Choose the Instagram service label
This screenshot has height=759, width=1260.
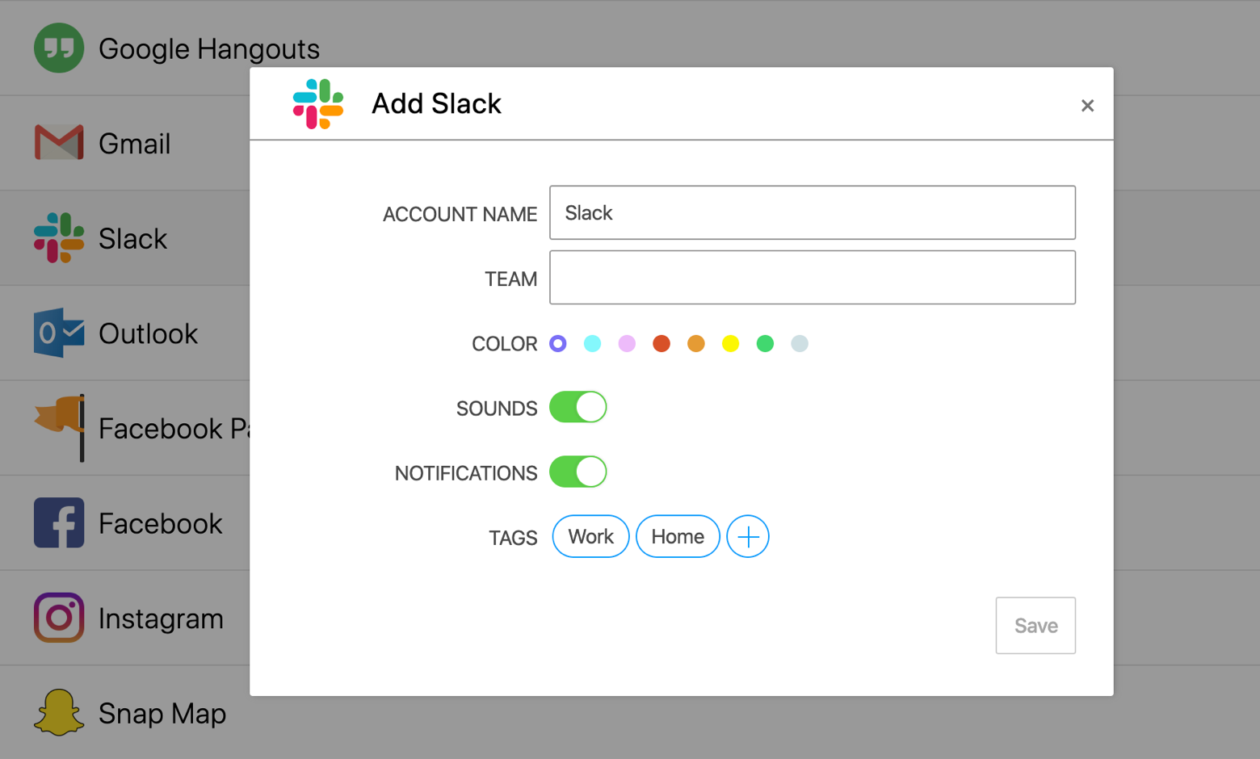(162, 619)
